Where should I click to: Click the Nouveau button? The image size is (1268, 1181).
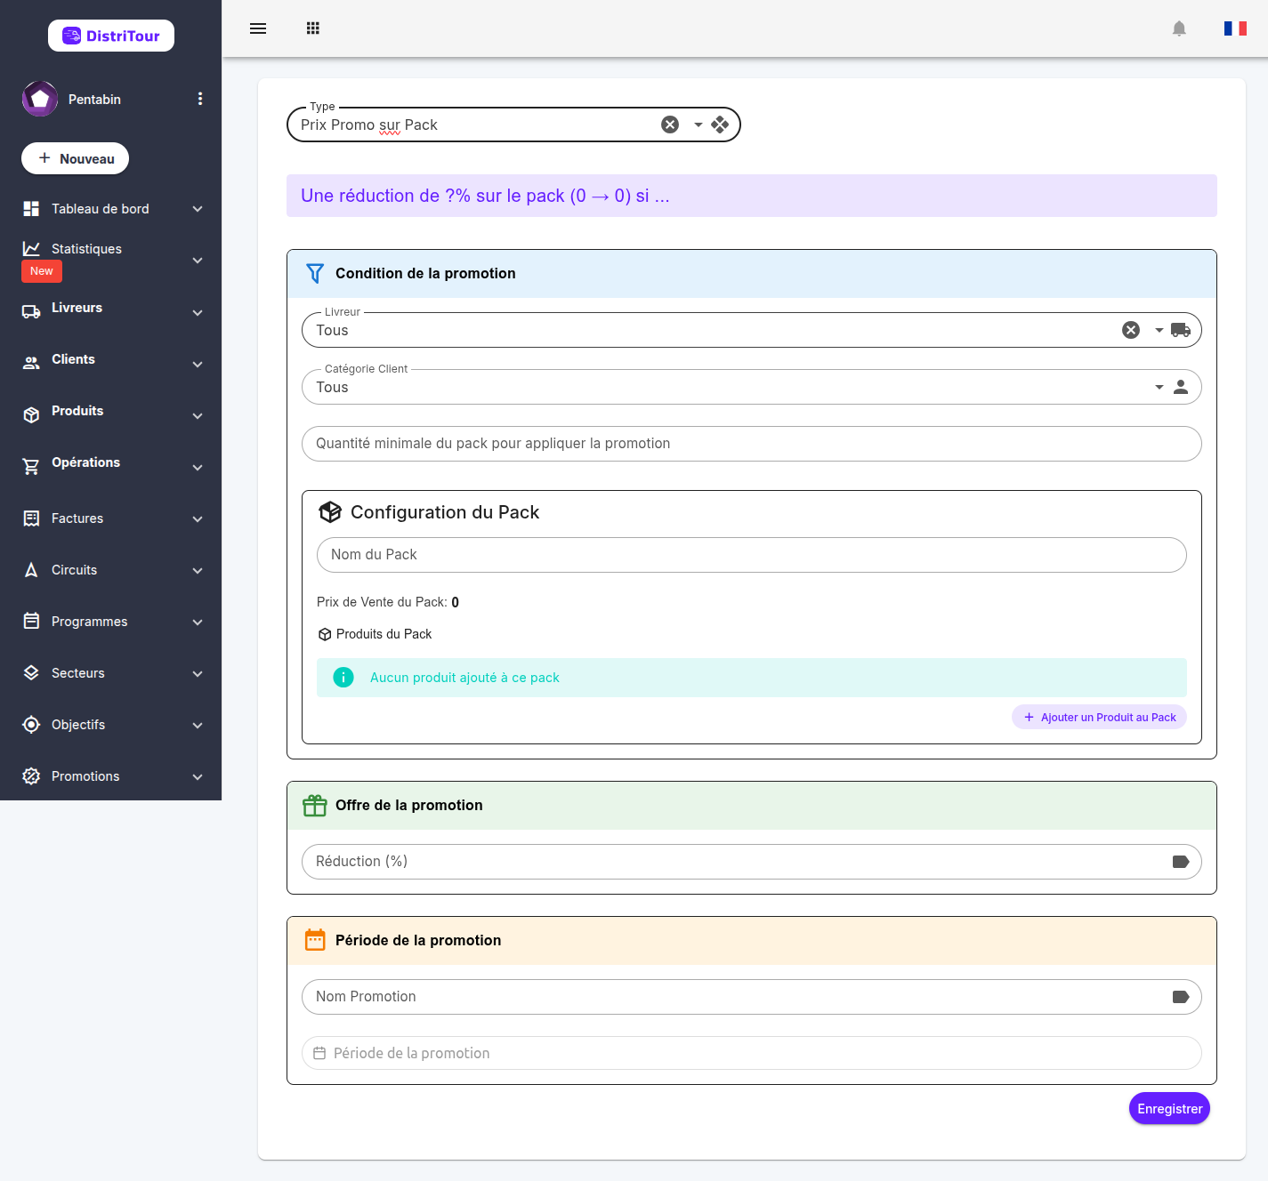[76, 158]
